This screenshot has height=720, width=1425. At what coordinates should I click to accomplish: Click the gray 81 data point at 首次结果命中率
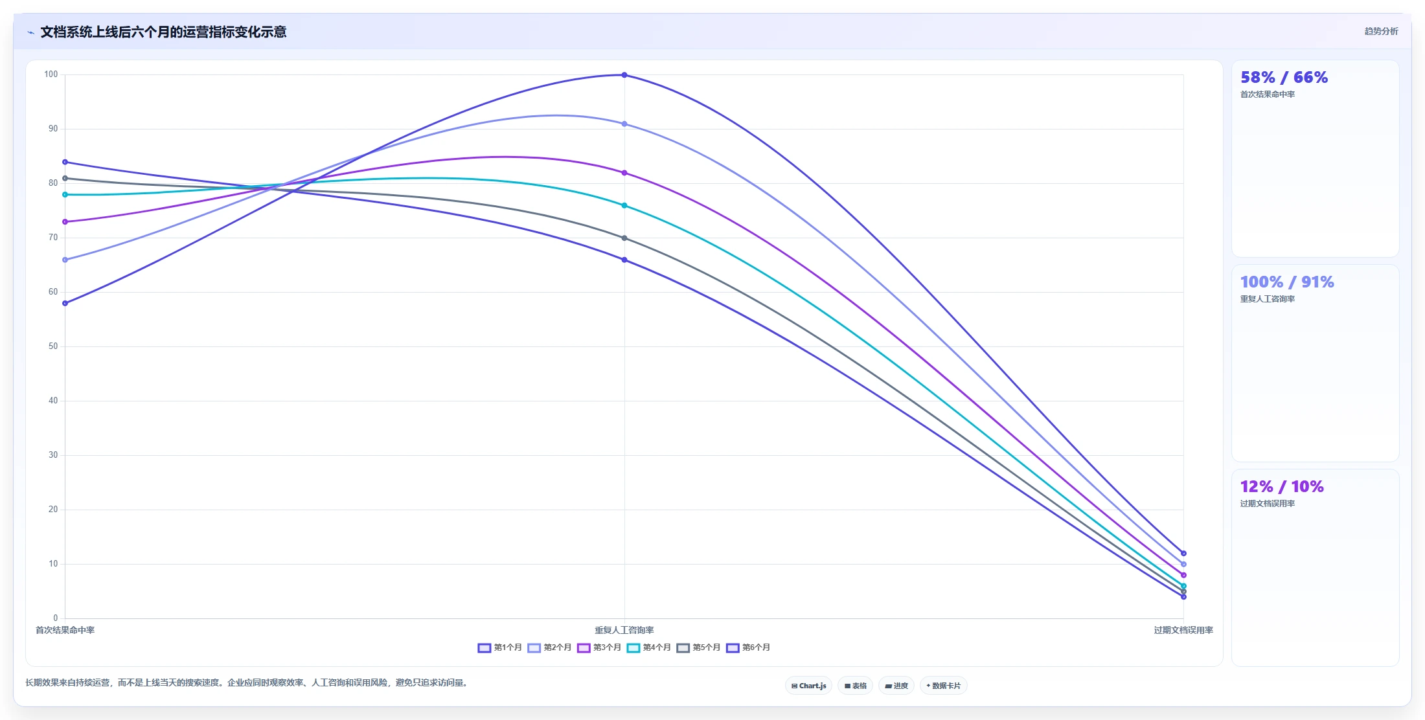tap(65, 178)
